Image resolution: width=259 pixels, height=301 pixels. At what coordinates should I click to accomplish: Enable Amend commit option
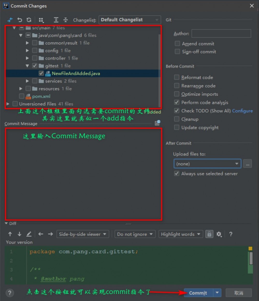tap(177, 44)
